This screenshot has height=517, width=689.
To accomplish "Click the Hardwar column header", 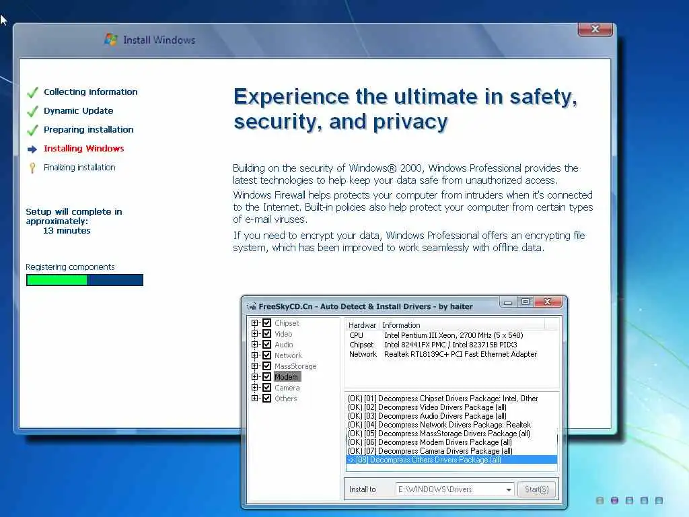I will point(363,325).
